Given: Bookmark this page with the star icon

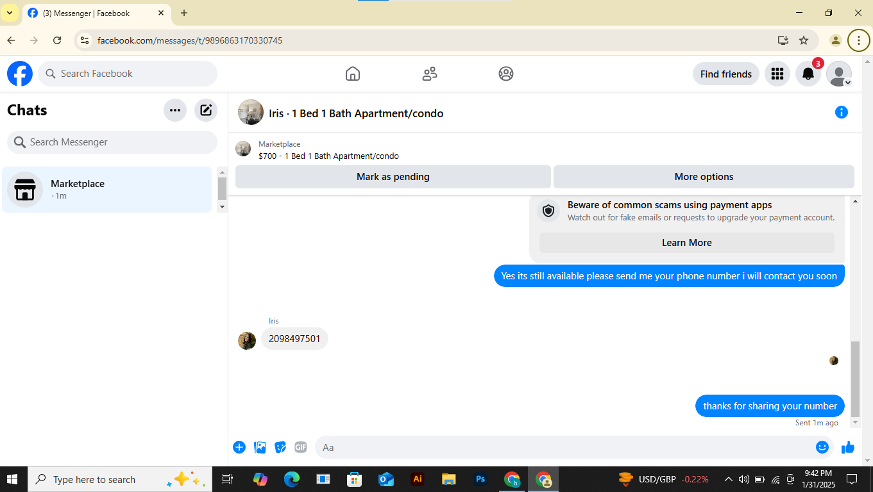Looking at the screenshot, I should [804, 40].
